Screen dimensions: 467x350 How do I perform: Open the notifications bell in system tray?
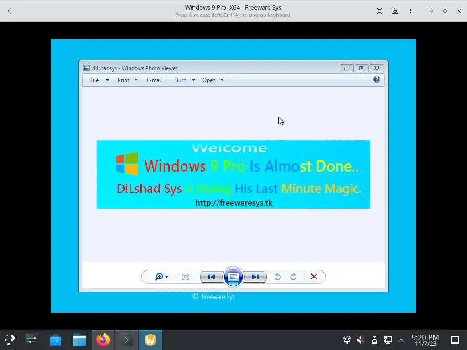pyautogui.click(x=347, y=340)
